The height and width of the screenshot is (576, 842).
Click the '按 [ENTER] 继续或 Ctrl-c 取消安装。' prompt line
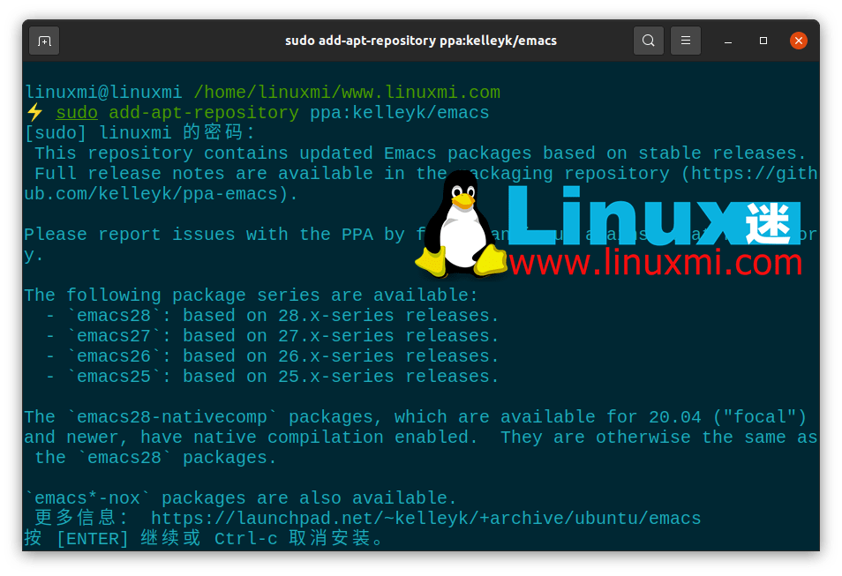(x=204, y=539)
